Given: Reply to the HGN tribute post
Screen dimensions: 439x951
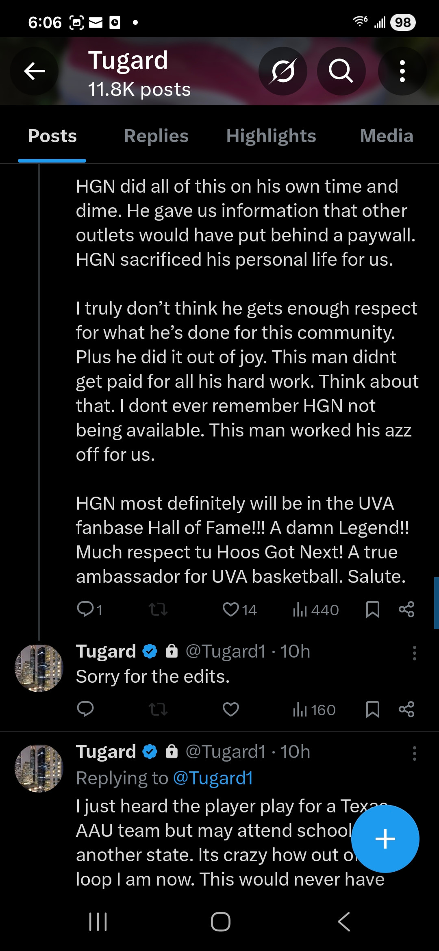Looking at the screenshot, I should click(86, 609).
